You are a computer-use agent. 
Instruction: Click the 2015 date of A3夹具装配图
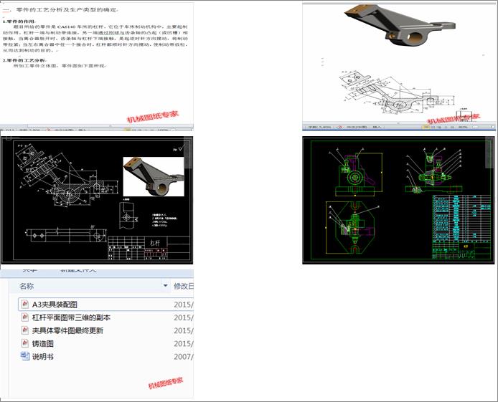point(183,305)
